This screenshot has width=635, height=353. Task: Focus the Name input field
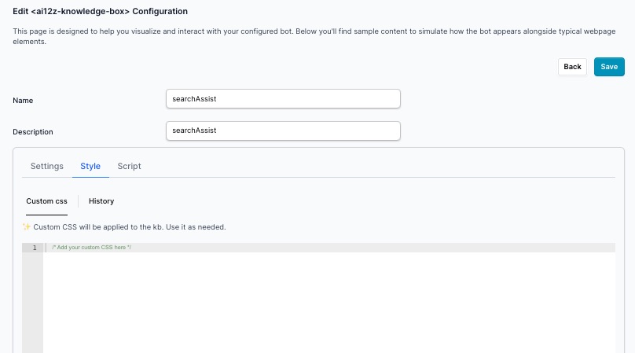[x=283, y=99]
